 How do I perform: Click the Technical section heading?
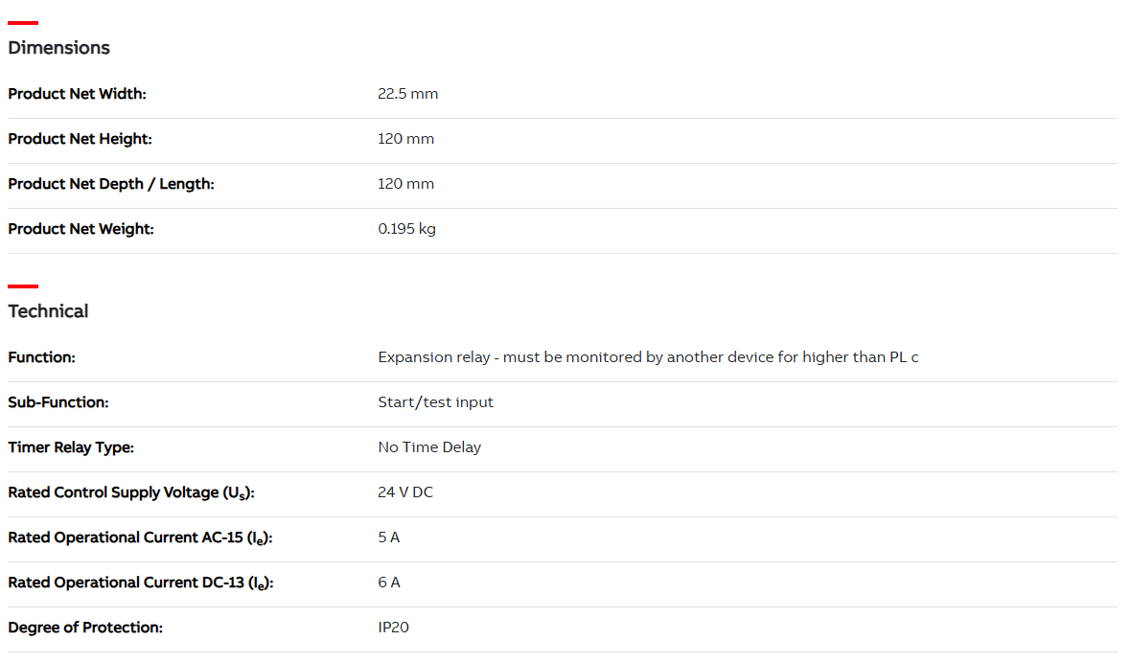[48, 311]
